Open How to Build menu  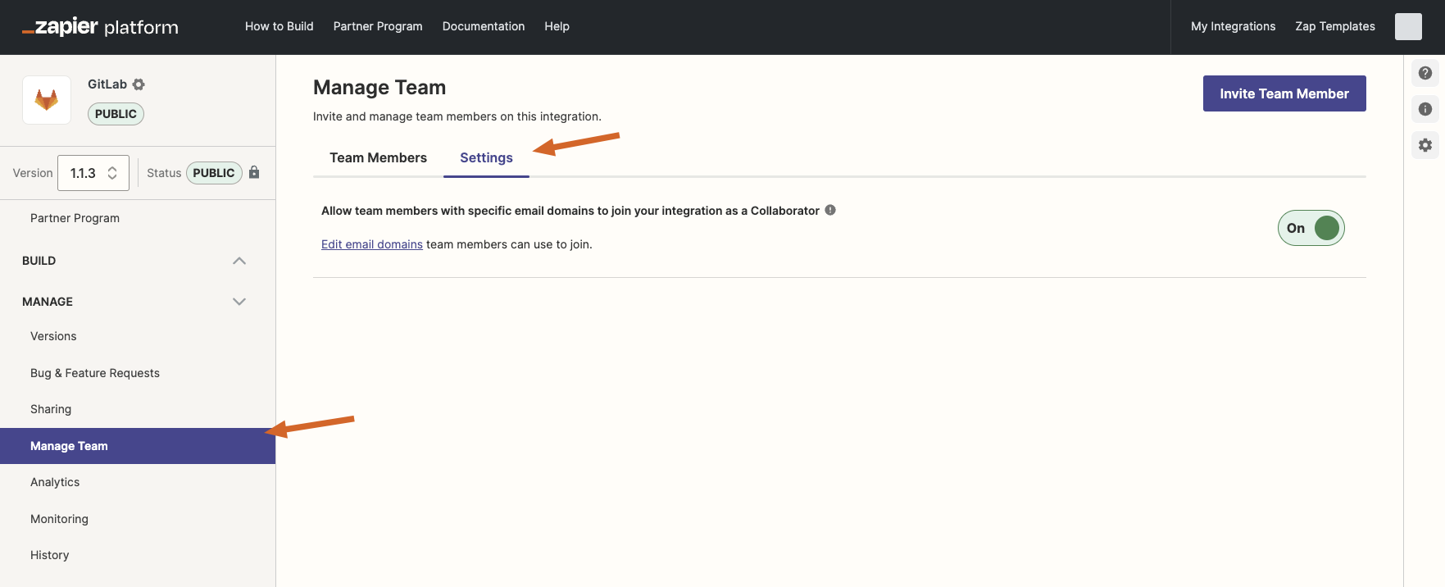(279, 26)
